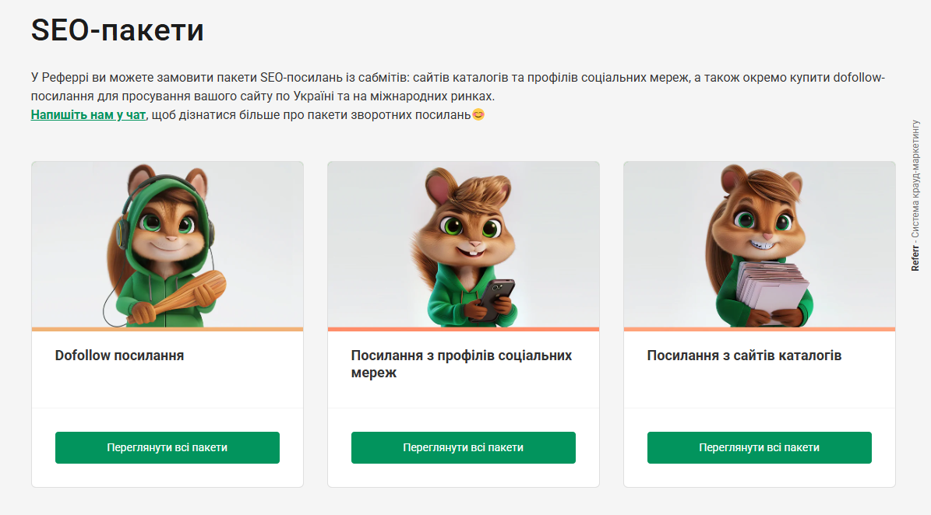Image resolution: width=931 pixels, height=515 pixels.
Task: Click the SEO-пакети page heading
Action: tap(117, 31)
